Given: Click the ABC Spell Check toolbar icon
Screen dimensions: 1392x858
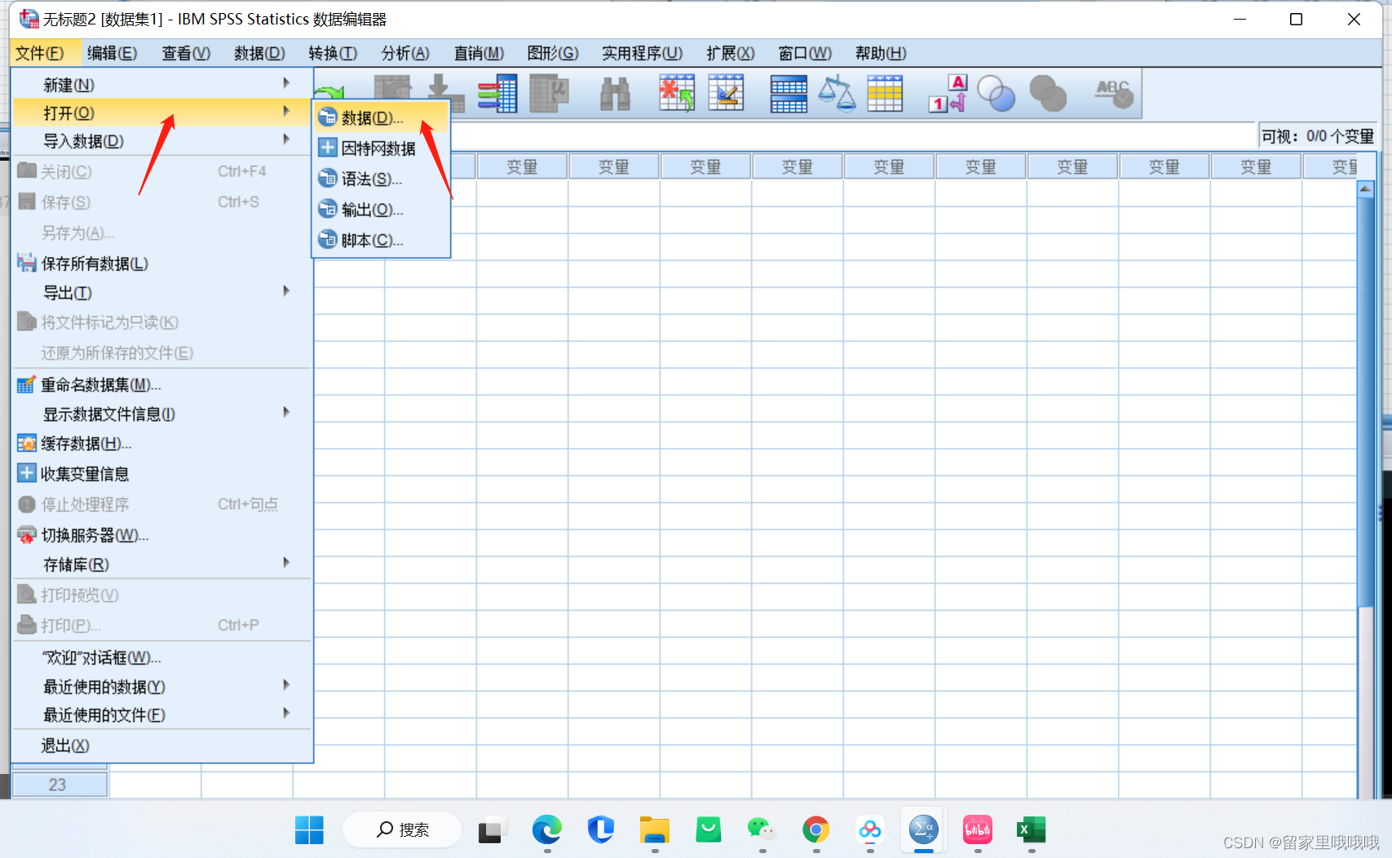Looking at the screenshot, I should (x=1114, y=93).
